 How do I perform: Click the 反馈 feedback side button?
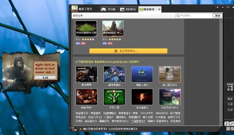pos(230,105)
